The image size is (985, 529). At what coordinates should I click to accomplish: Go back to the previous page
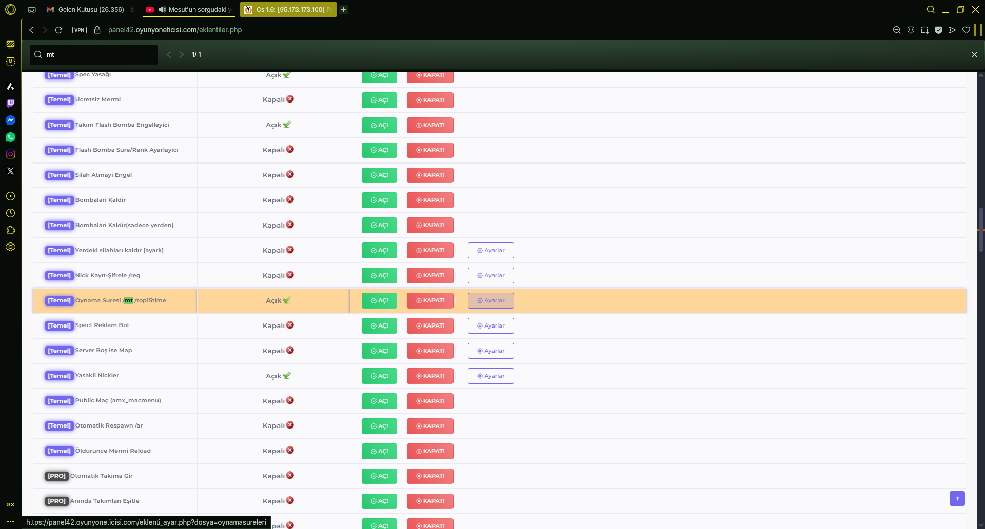(x=31, y=30)
